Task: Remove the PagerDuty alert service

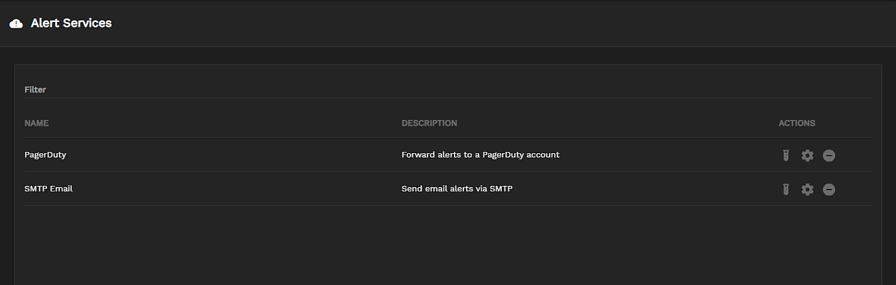Action: tap(829, 155)
